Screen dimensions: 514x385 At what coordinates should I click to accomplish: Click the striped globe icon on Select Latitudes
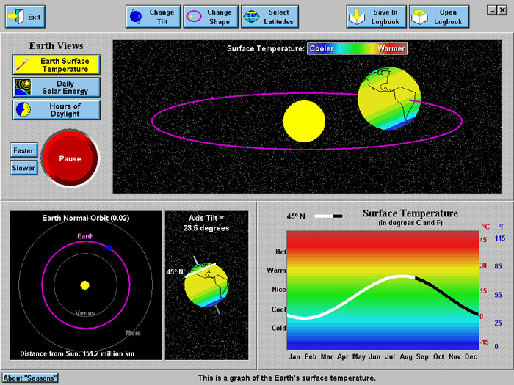coord(251,16)
